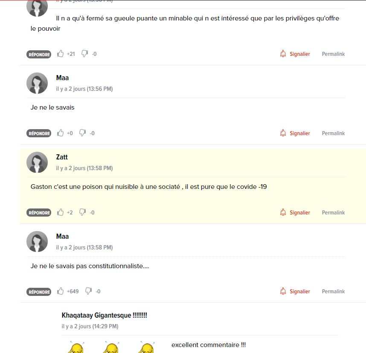Reply to Maa's 13:56 comment
Screen dimensions: 366x353
point(39,133)
